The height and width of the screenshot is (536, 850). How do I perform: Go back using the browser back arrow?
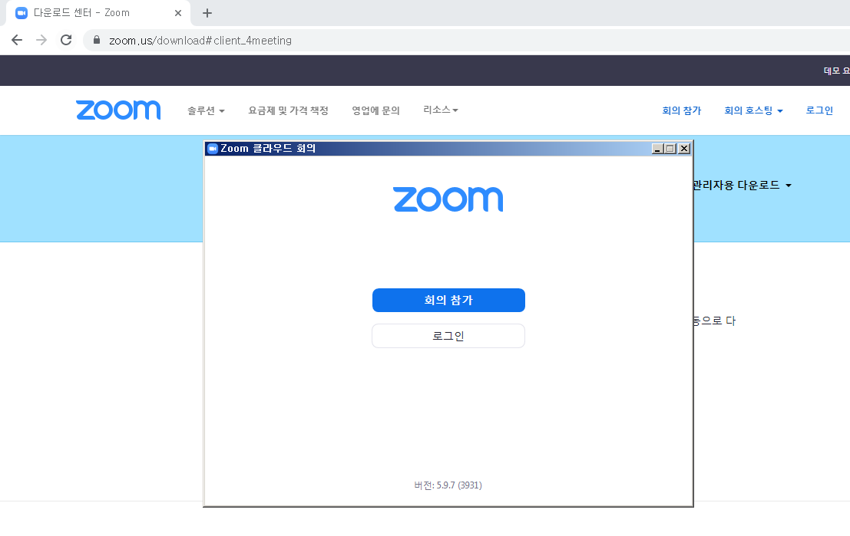17,40
